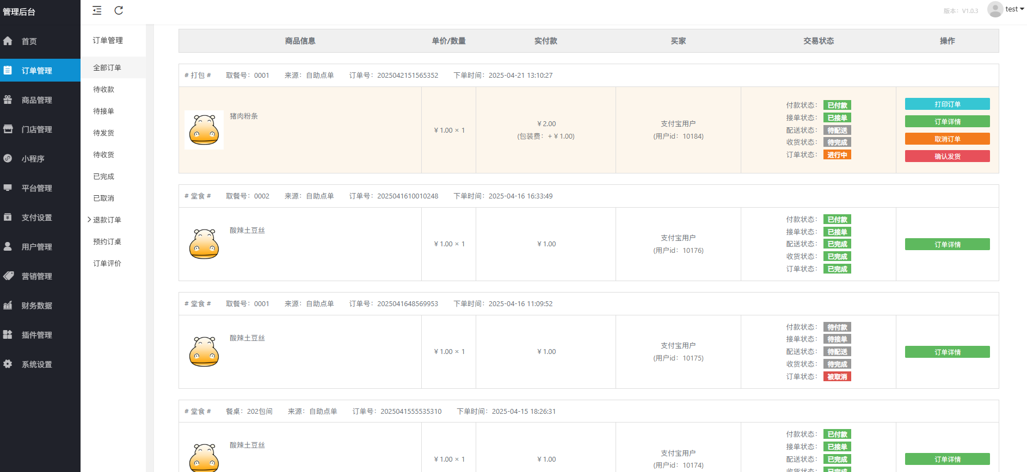The width and height of the screenshot is (1027, 472).
Task: Collapse the sidebar with the menu fold icon
Action: (97, 10)
